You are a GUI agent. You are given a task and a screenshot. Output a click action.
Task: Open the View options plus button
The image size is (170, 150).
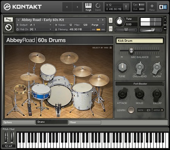click(152, 7)
